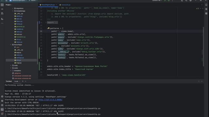Close the Local terminal session
The height and width of the screenshot is (117, 209).
coord(20,81)
